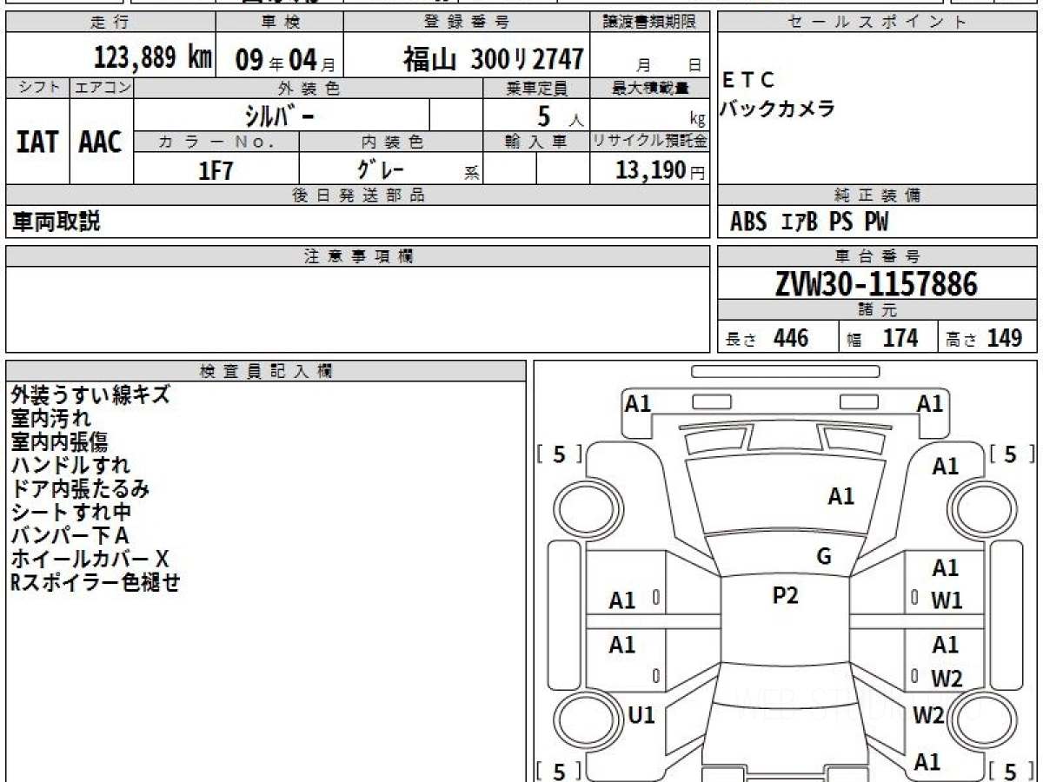1043x782 pixels.
Task: Click the 最大積載量 header
Action: [650, 88]
